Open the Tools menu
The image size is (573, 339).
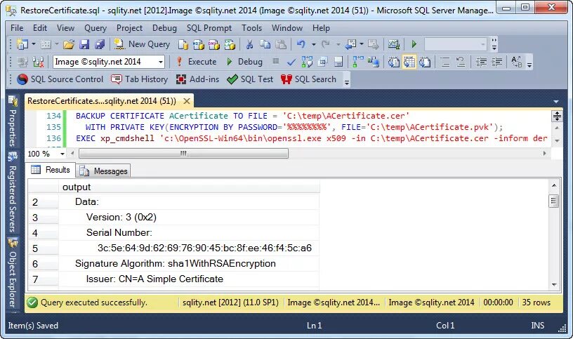(251, 28)
